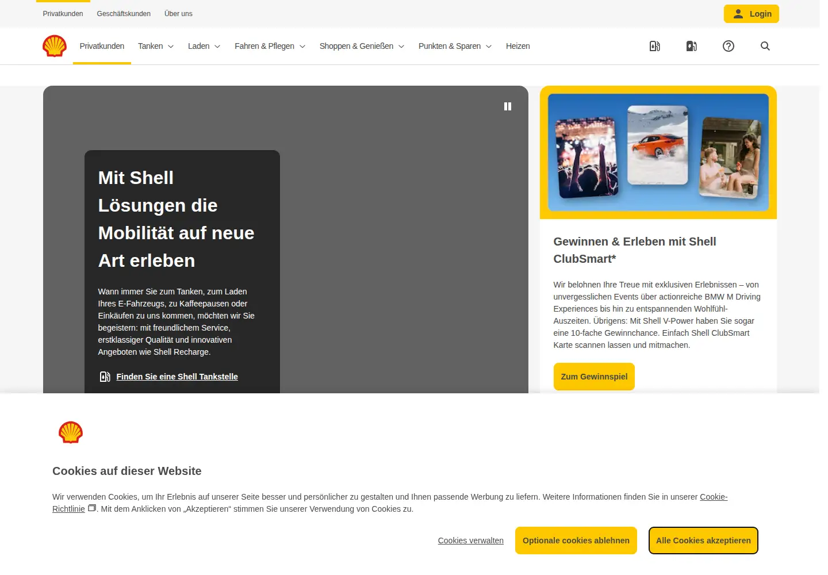The image size is (828, 575).
Task: Click the Cookies auf dieser Website heading
Action: coord(127,471)
